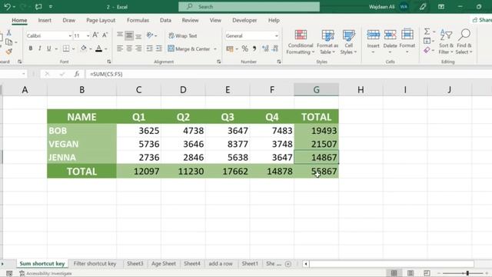
Task: Increase font size with the large A icon
Action: [95, 35]
